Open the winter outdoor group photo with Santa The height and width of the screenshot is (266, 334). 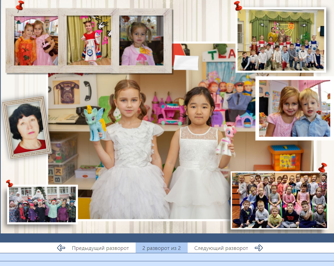[x=42, y=205]
